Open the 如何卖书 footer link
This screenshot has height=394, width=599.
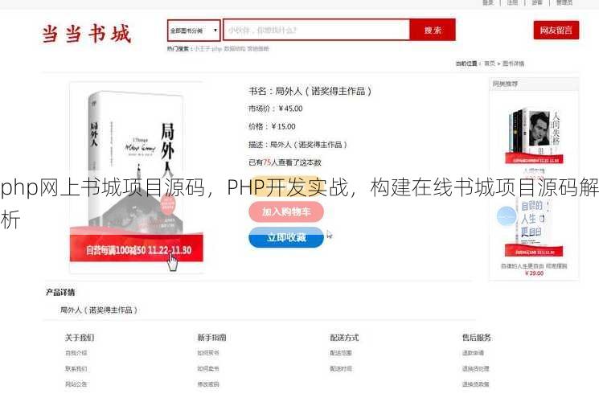[208, 369]
